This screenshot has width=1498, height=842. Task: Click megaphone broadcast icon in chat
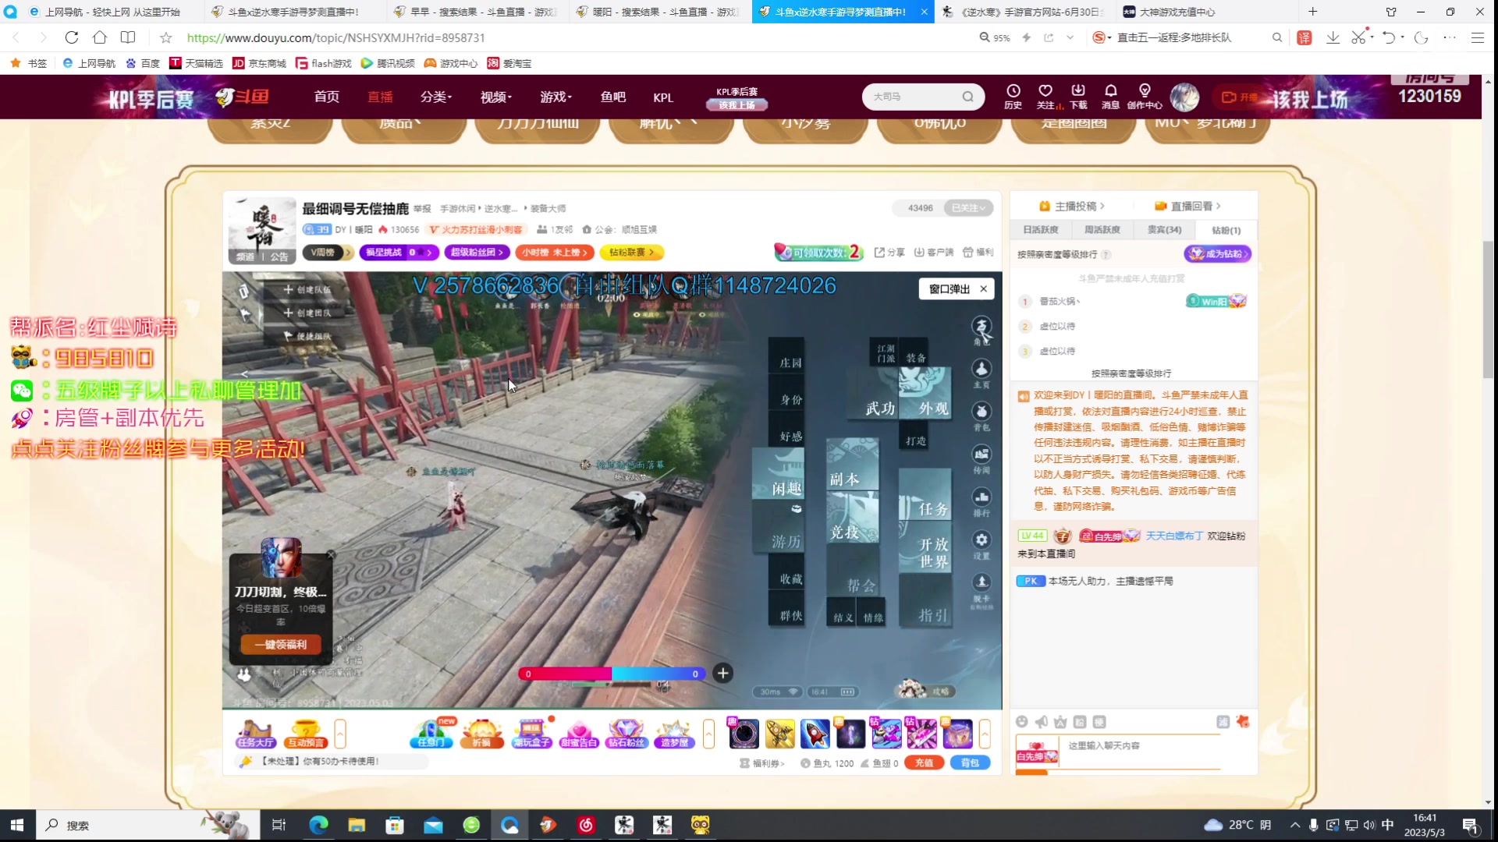[x=1042, y=722]
